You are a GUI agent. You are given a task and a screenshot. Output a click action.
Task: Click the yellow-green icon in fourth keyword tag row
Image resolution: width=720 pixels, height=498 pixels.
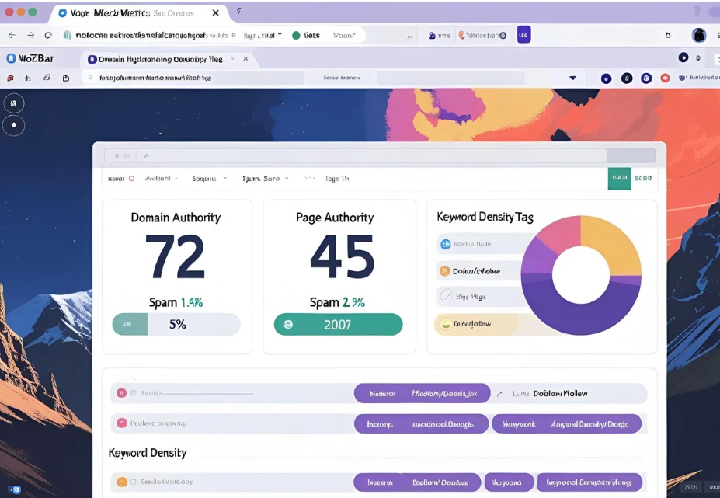tap(445, 324)
